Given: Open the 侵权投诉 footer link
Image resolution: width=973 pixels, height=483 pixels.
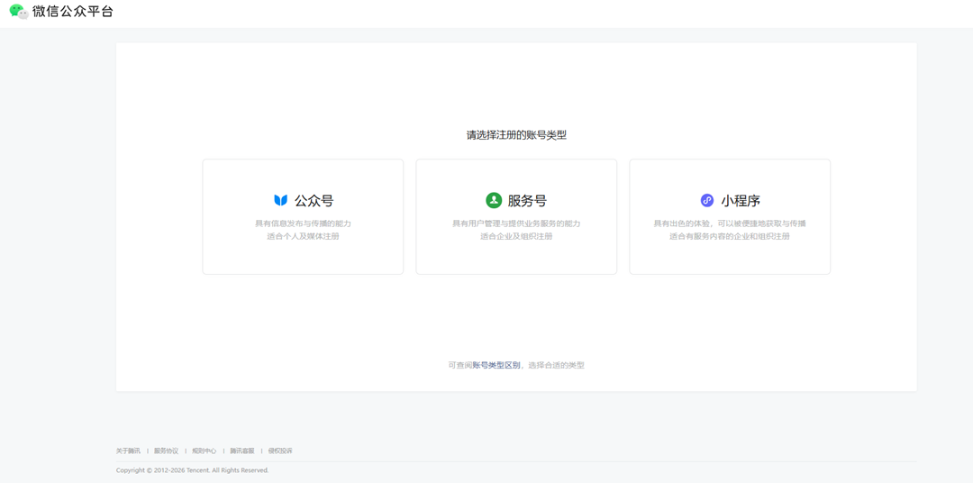Looking at the screenshot, I should pos(280,451).
